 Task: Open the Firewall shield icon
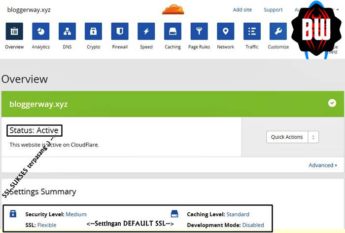point(120,31)
